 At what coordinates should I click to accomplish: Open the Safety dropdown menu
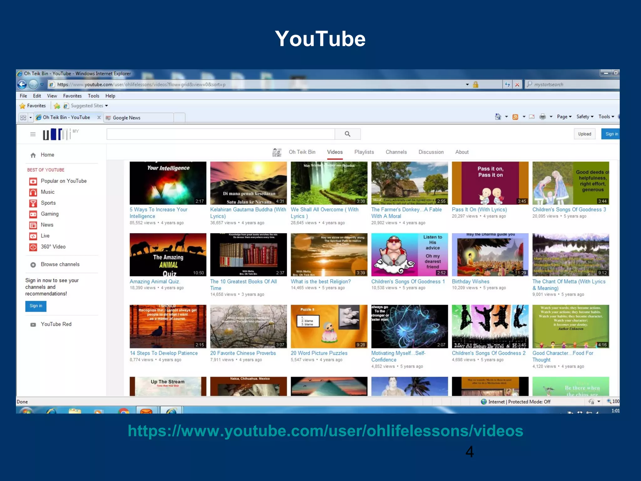pyautogui.click(x=585, y=116)
